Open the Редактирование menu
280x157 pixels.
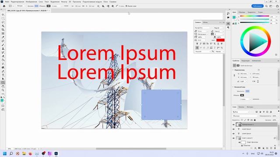click(17, 2)
